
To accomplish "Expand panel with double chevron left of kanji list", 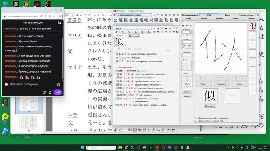I will click(114, 15).
